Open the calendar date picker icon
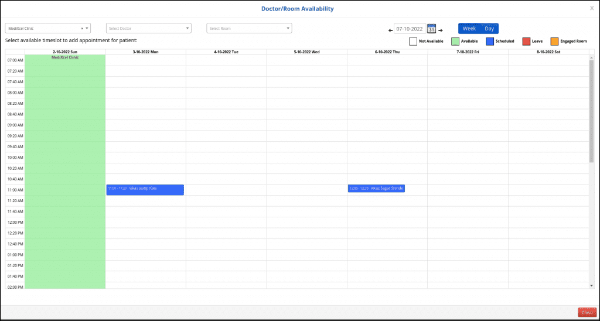The width and height of the screenshot is (600, 321). [432, 29]
